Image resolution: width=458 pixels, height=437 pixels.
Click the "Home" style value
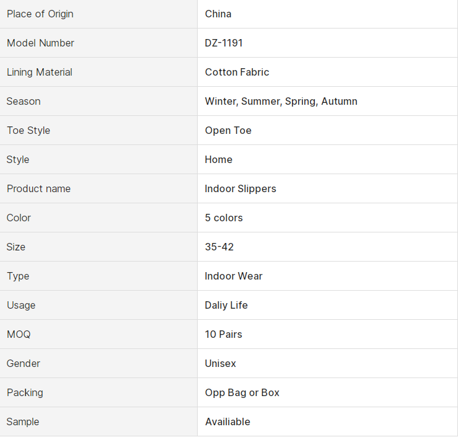point(218,159)
